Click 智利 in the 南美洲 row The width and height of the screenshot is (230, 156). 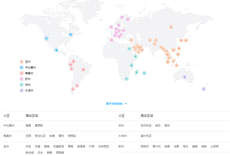[61, 136]
